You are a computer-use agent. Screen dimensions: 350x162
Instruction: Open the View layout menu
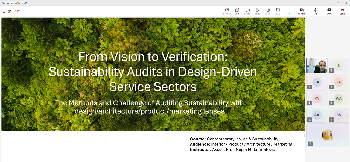(278, 11)
